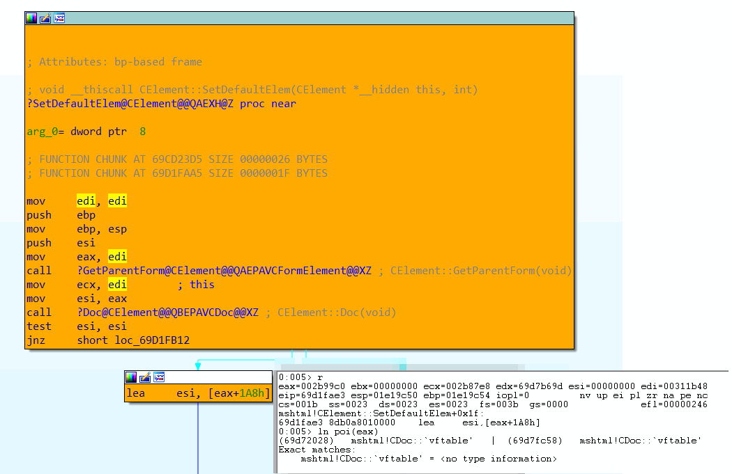Viewport: 732px width, 474px height.
Task: Click the 'push esi' instruction
Action: [x=61, y=243]
